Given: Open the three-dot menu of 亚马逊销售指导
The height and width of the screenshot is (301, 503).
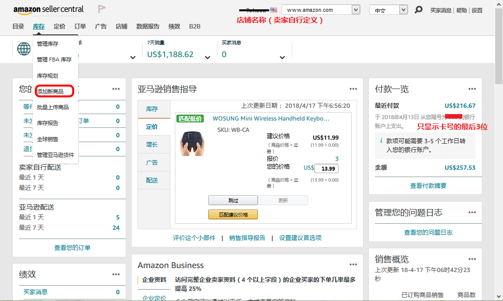Looking at the screenshot, I should 353,89.
